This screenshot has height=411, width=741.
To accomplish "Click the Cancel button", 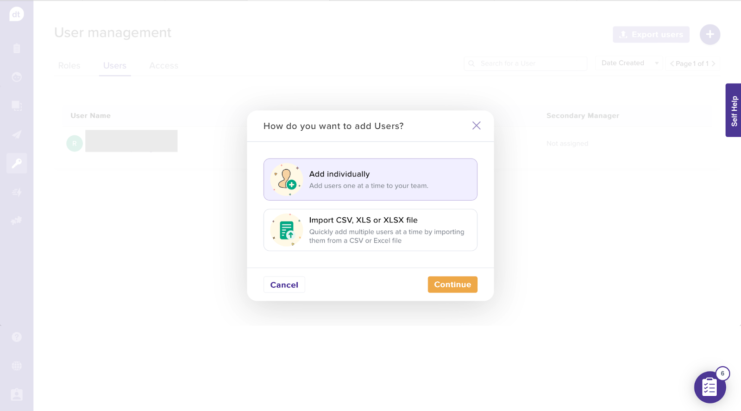I will click(x=284, y=285).
